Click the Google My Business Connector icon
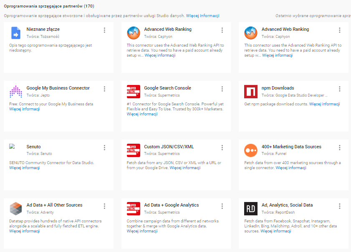The width and height of the screenshot is (351, 252). click(x=16, y=92)
